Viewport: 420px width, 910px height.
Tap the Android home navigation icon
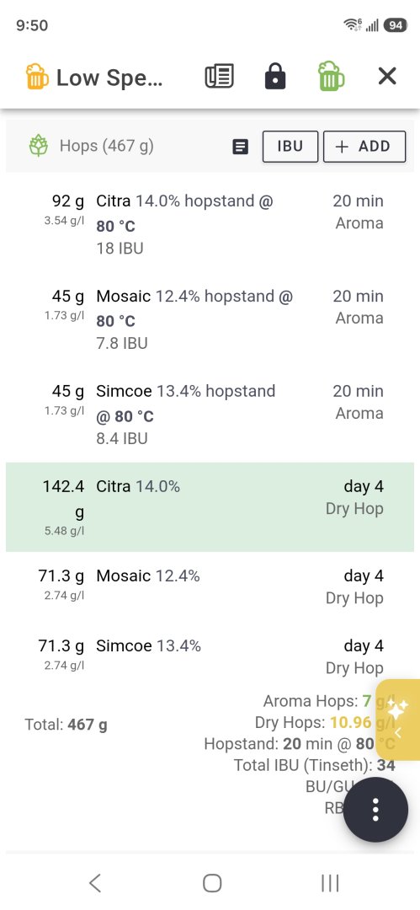point(212,883)
